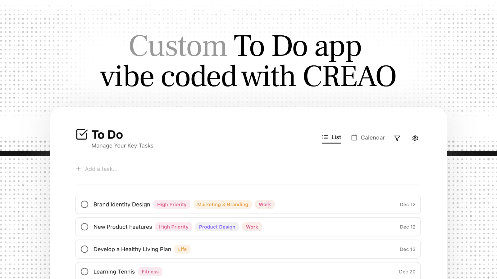Click the Dec 12 date on Brand Identity Design
Image resolution: width=497 pixels, height=279 pixels.
(x=408, y=205)
